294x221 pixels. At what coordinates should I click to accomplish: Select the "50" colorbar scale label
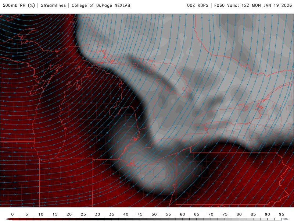point(154,214)
